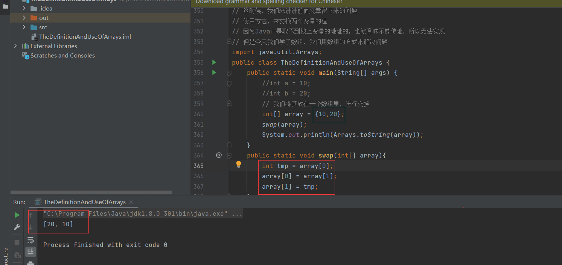The image size is (562, 265).
Task: Click the import java.util.Arrays line
Action: click(x=277, y=52)
